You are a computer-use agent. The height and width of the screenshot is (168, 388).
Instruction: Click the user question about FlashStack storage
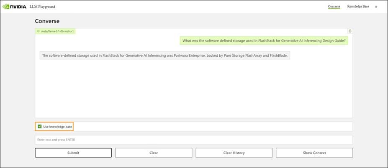[x=264, y=41]
